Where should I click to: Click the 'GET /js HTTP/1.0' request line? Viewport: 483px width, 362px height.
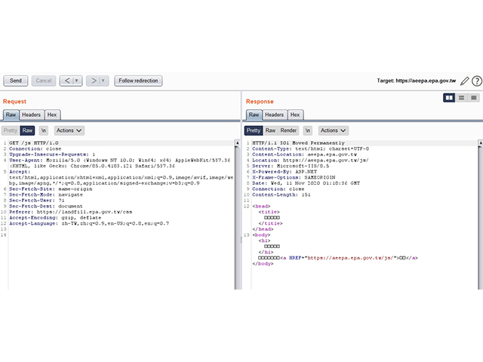coord(34,143)
